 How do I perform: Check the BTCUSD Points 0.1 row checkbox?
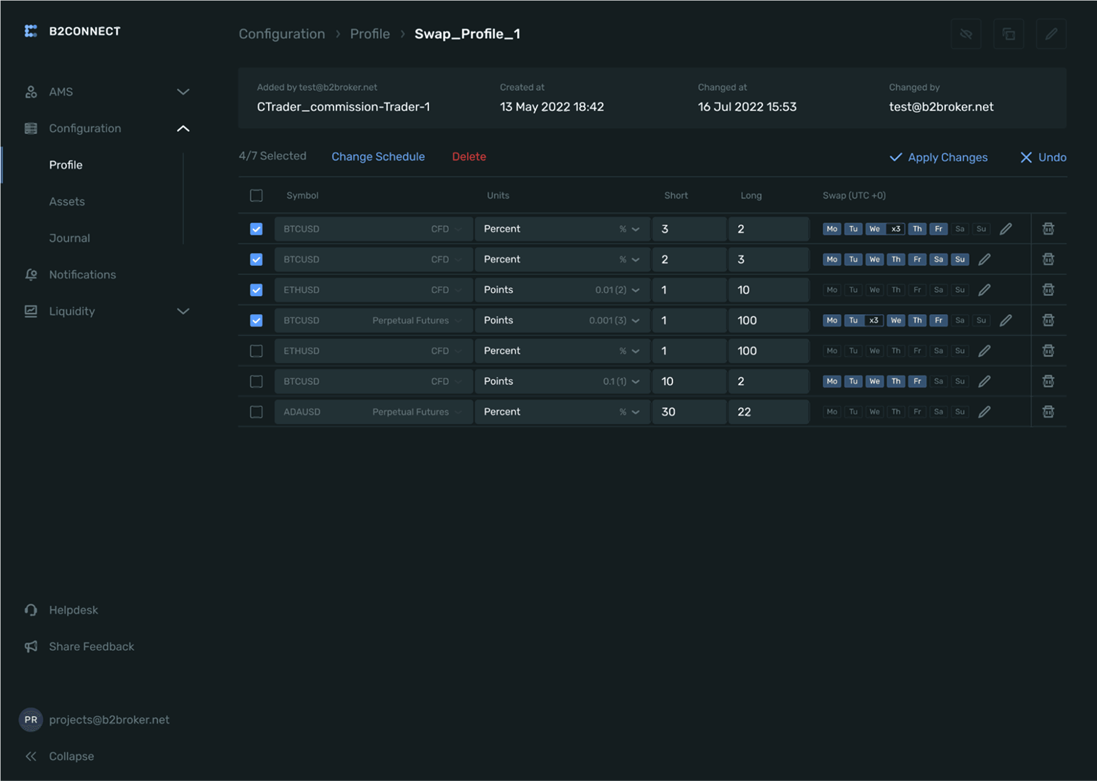click(x=256, y=381)
